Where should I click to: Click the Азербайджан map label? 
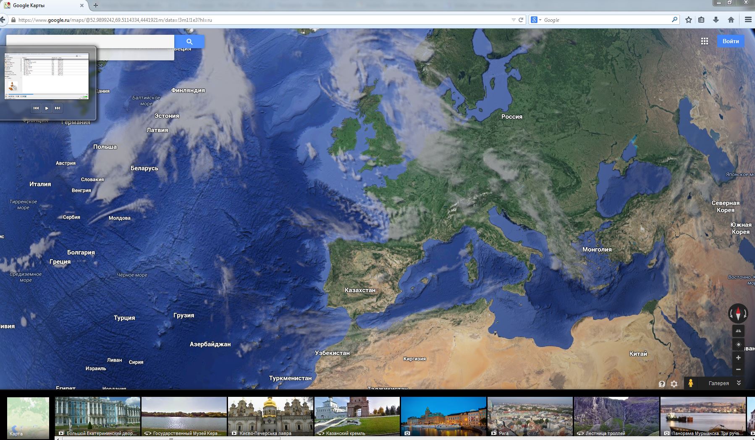[x=210, y=344]
